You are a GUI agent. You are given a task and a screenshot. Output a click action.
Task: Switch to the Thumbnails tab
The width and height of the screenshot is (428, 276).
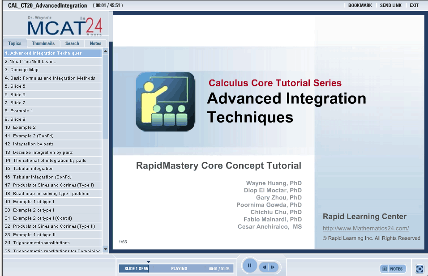43,43
